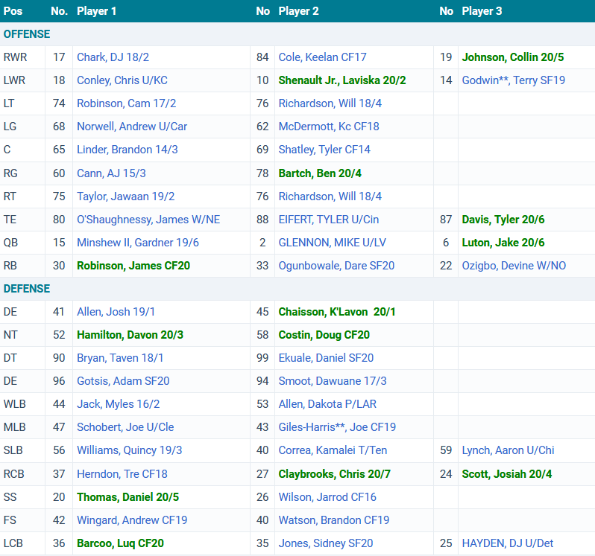Open Scott, Josiah 20/4 link
Viewport: 595px width, 556px height.
506,475
